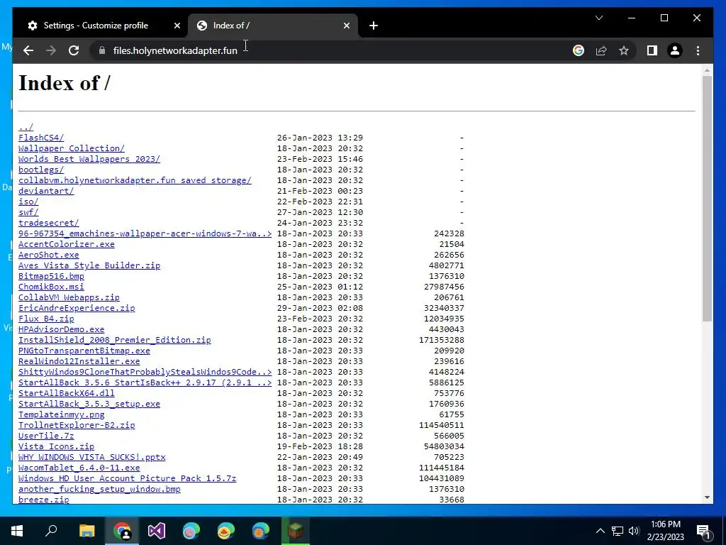Close the Settings - Customize profile tab
Screen dimensions: 726x545
point(177,26)
